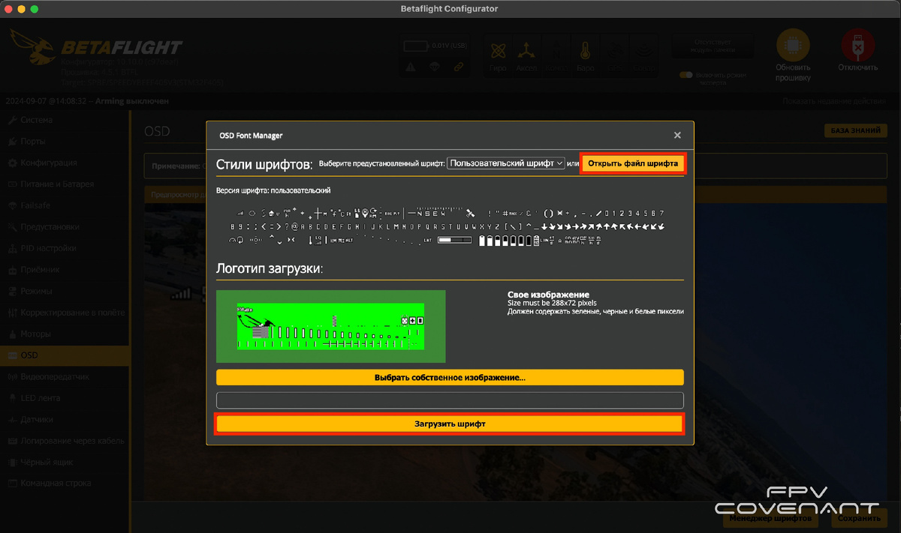This screenshot has width=901, height=533.
Task: Open the LED лента tab
Action: pos(65,398)
